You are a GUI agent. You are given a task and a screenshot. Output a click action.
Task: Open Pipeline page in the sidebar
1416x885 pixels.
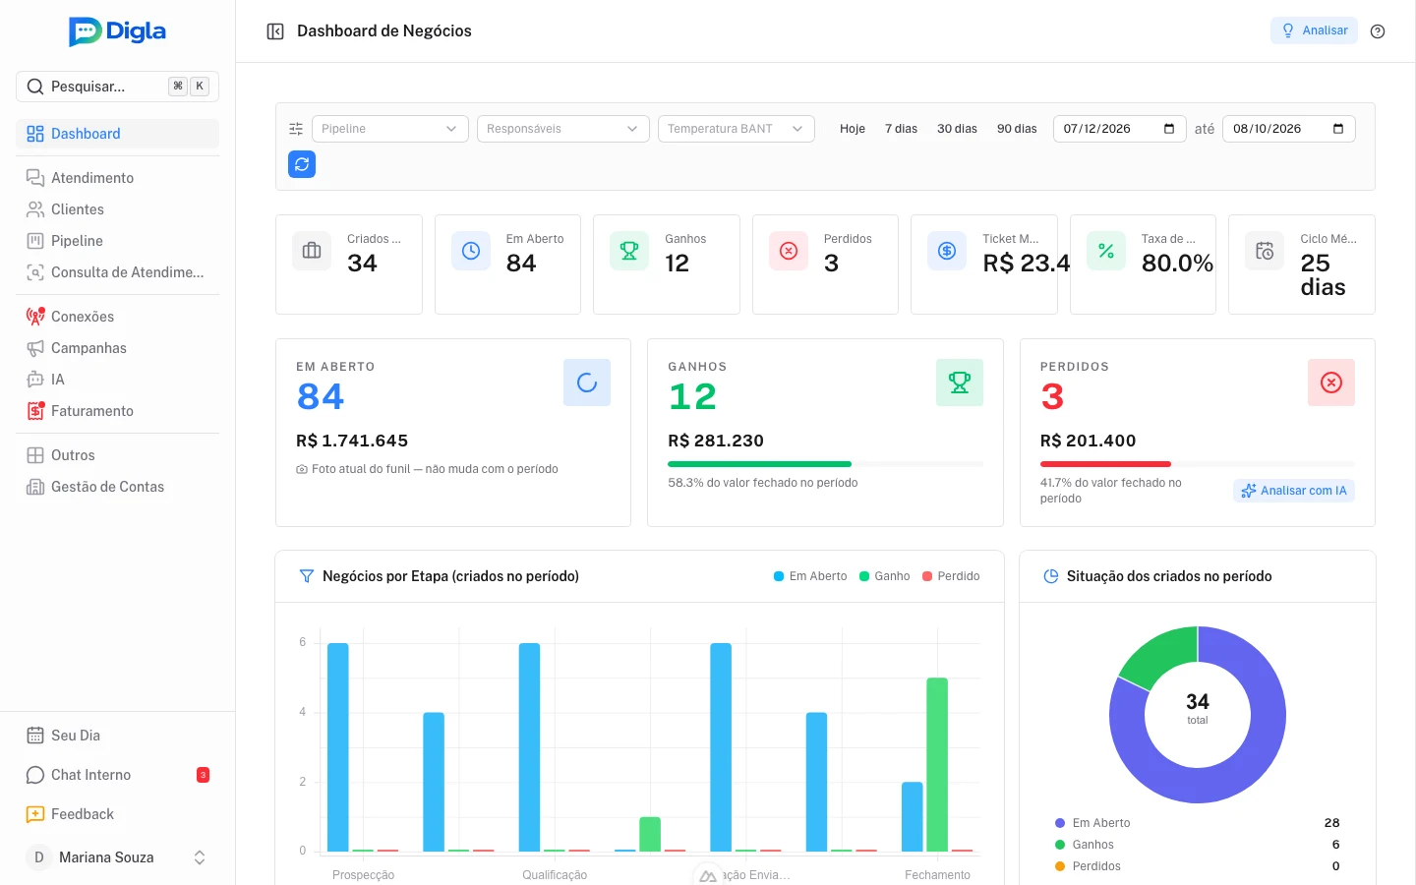coord(117,241)
